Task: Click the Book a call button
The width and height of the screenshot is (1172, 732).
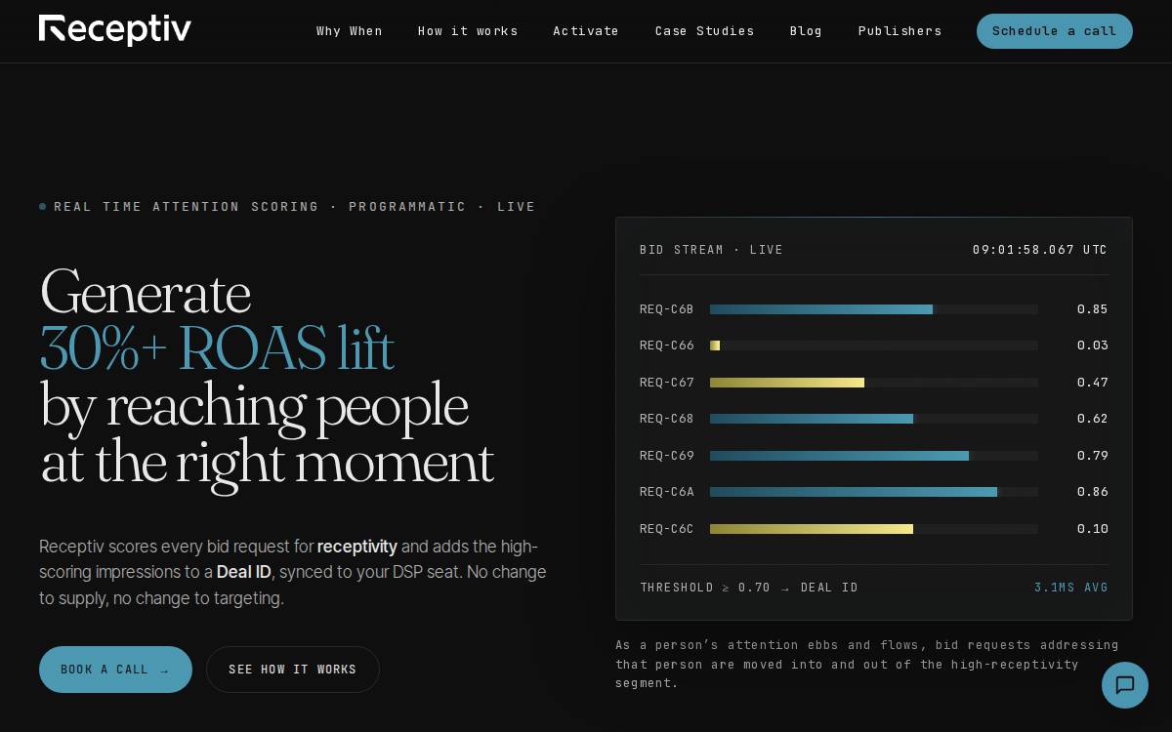Action: pos(115,670)
